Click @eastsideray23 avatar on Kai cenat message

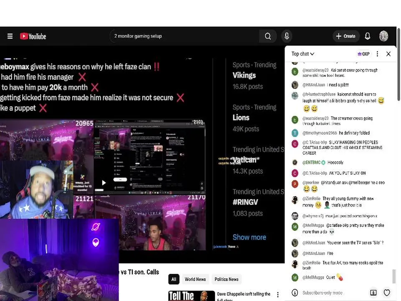(295, 71)
